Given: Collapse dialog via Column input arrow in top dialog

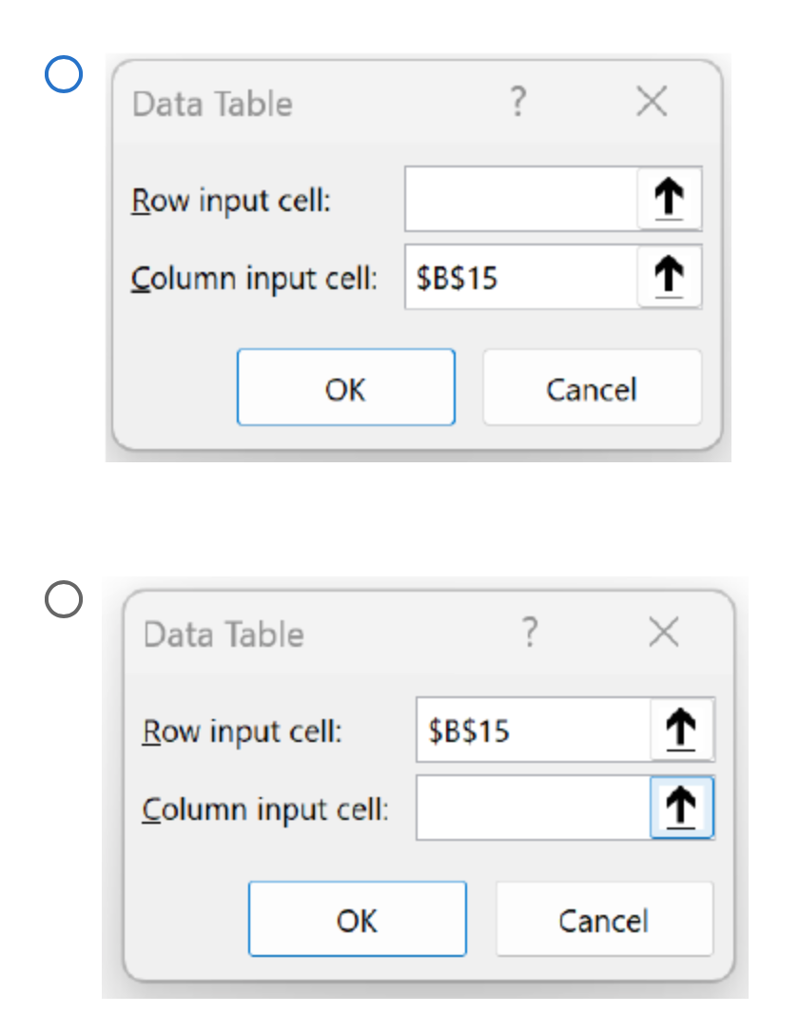Looking at the screenshot, I should point(670,276).
